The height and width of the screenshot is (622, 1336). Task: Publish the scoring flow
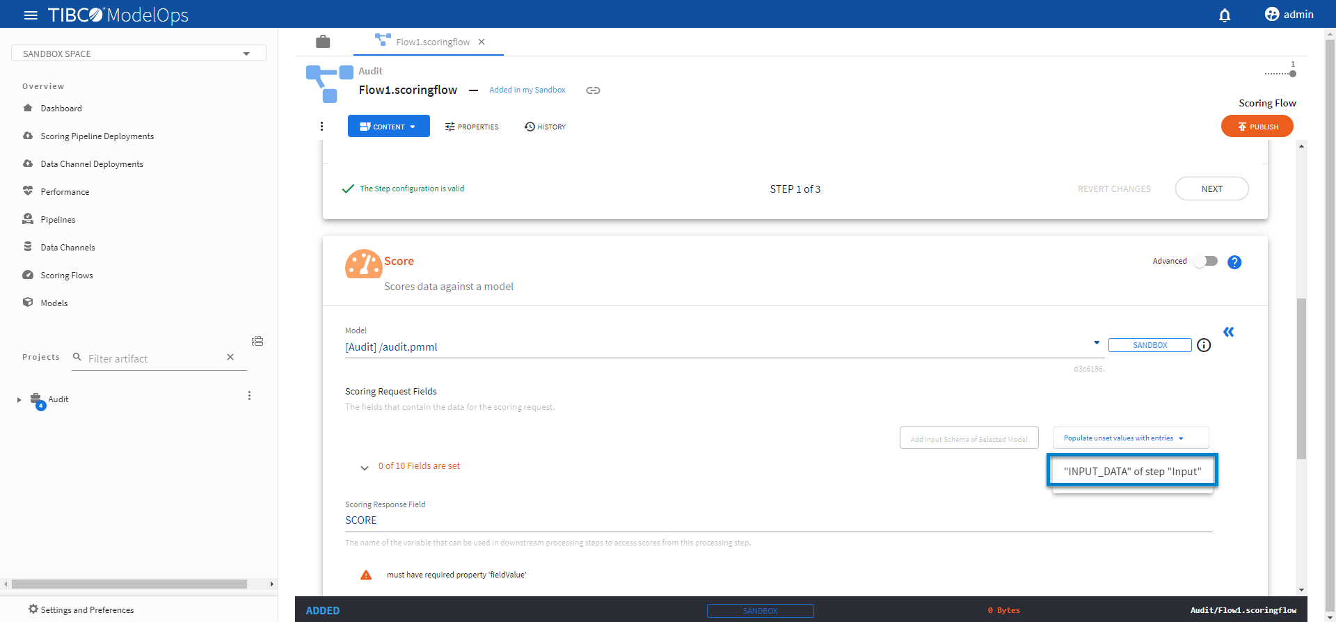[1257, 126]
